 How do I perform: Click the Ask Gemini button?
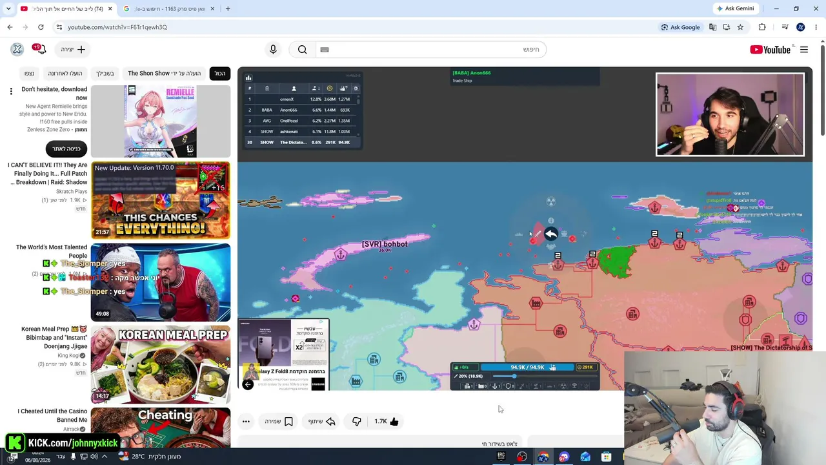(734, 8)
